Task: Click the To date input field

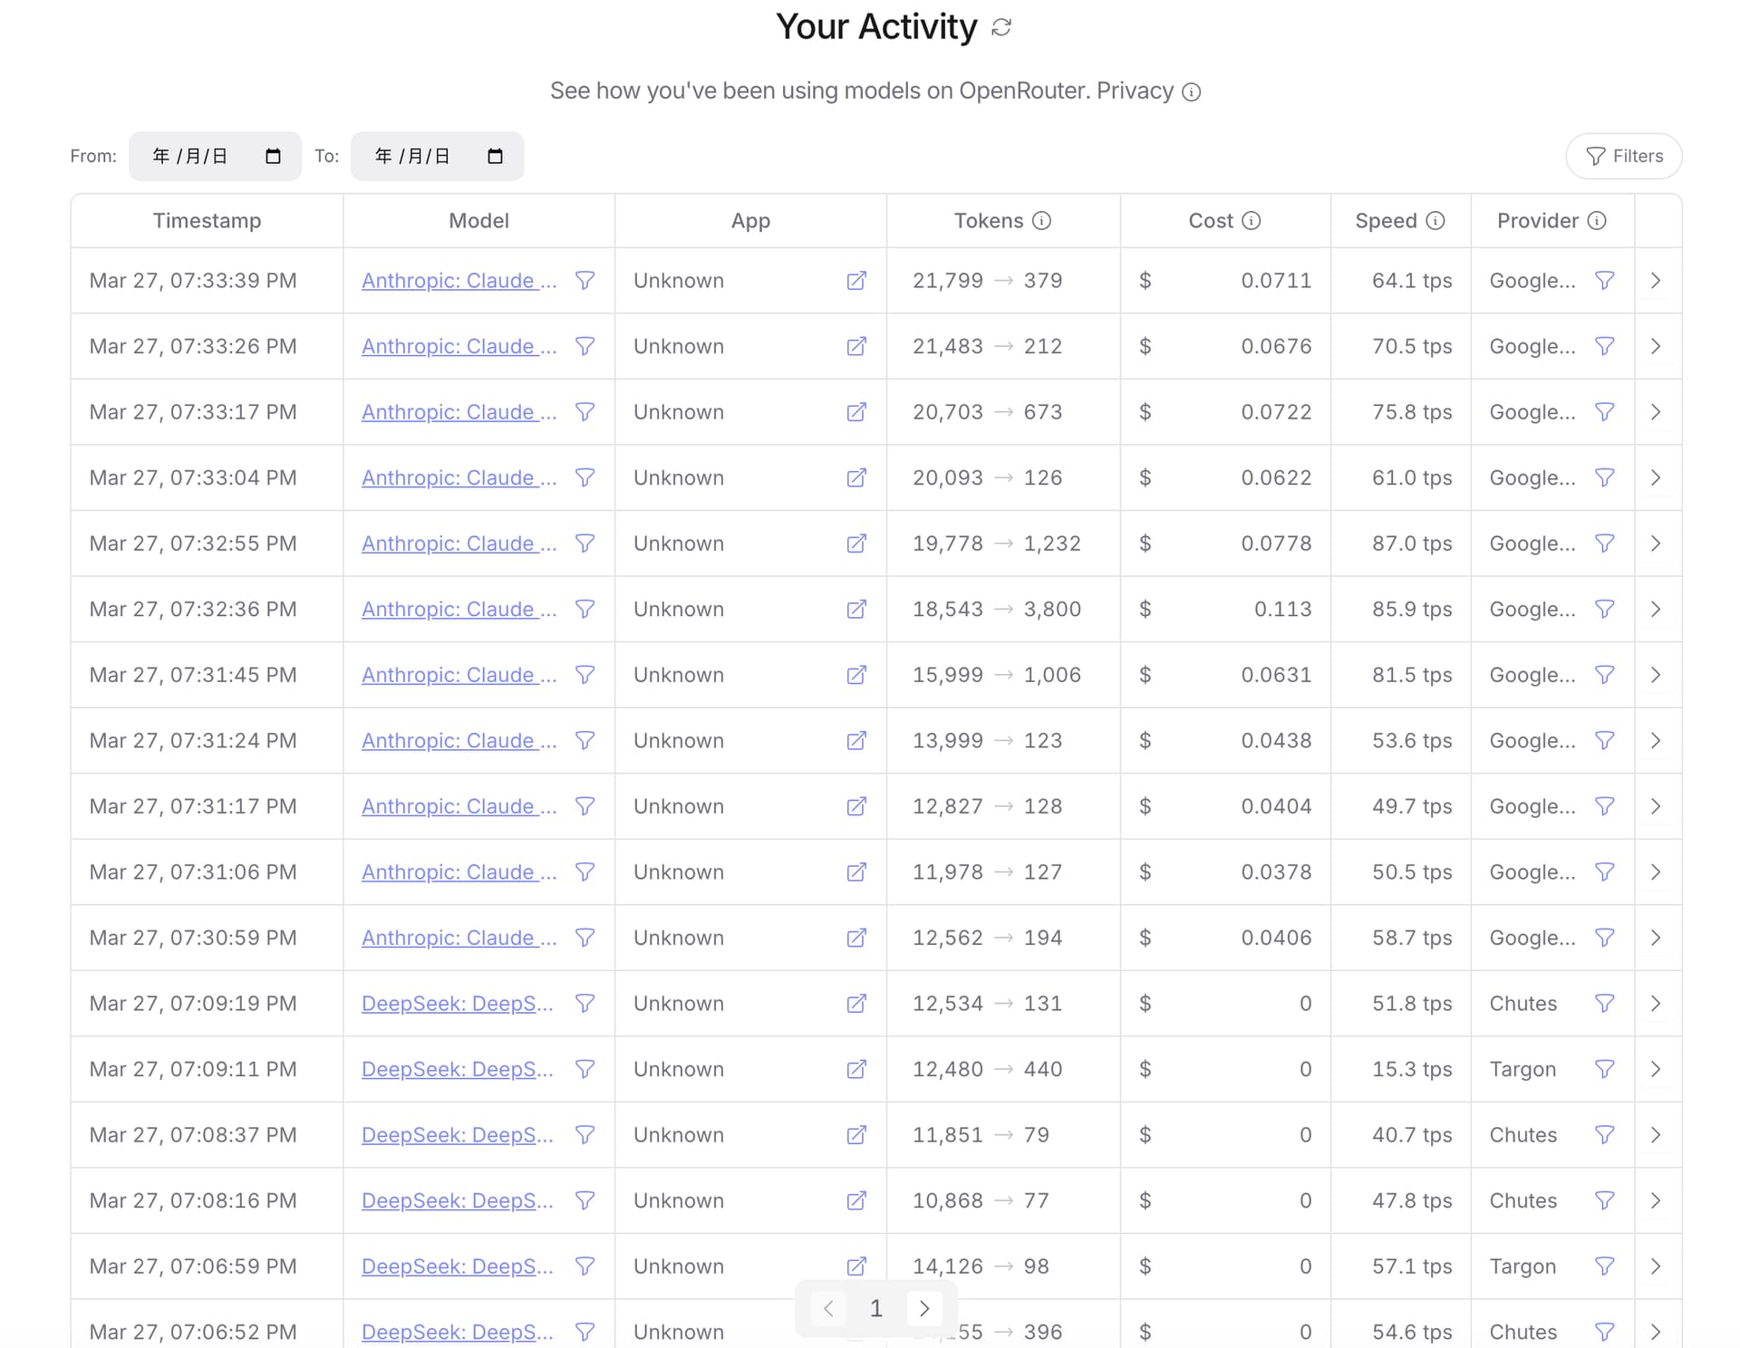Action: pos(437,156)
